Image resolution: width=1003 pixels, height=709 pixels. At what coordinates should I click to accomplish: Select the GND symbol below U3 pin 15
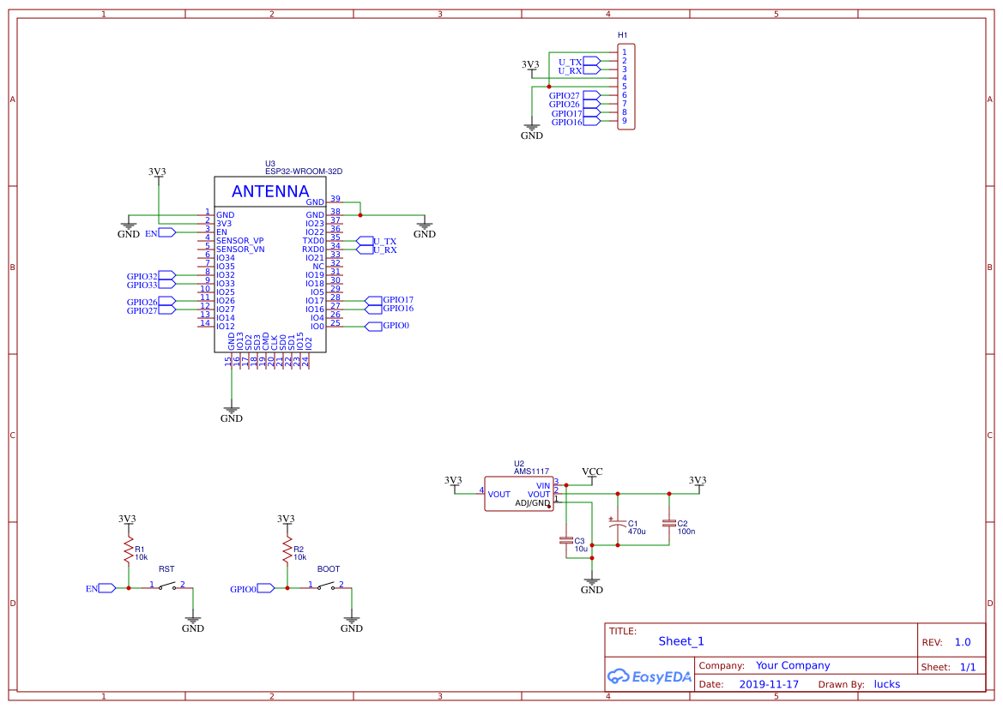pos(231,414)
